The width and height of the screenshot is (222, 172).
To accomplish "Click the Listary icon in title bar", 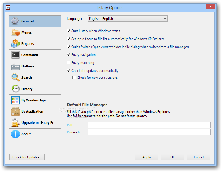I will pyautogui.click(x=8, y=7).
